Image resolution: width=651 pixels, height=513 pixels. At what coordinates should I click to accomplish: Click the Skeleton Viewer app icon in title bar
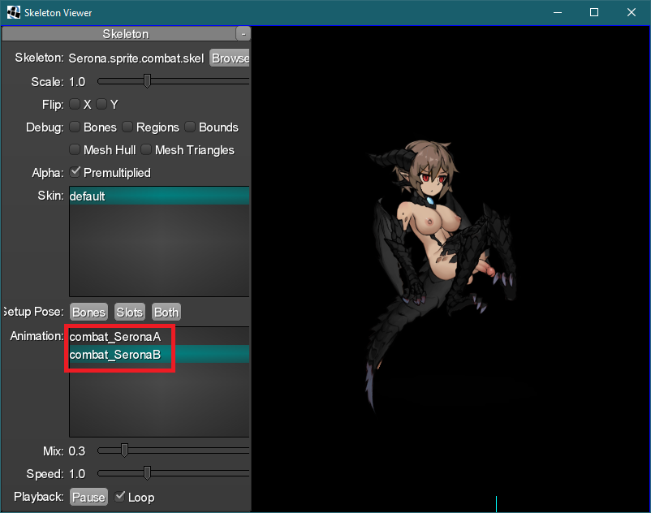(13, 12)
